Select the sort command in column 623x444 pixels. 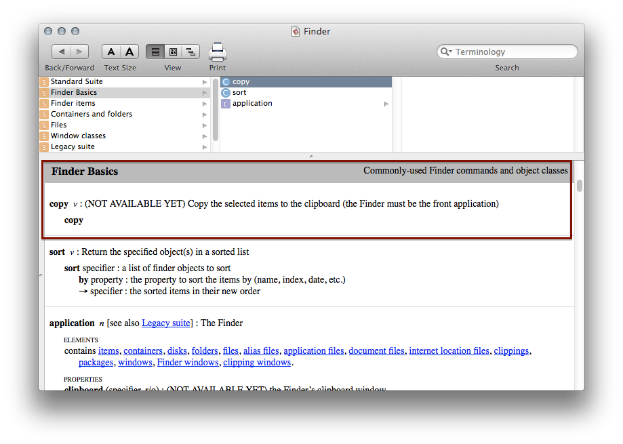tap(306, 93)
